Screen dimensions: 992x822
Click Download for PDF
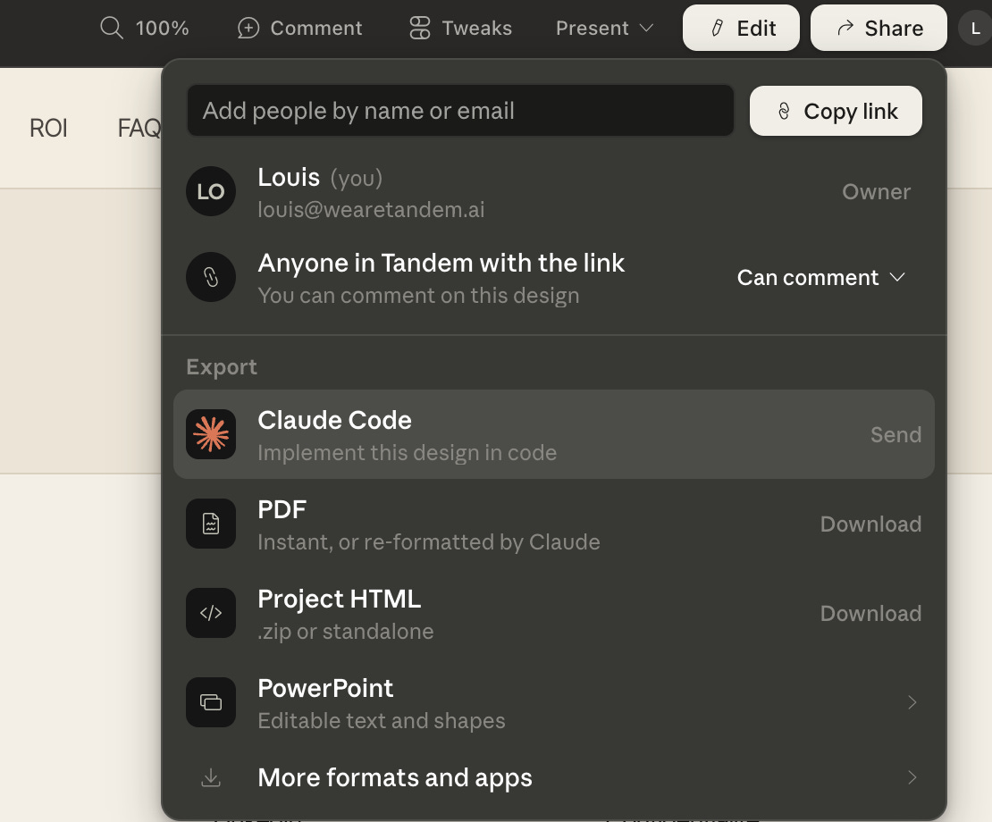[870, 524]
